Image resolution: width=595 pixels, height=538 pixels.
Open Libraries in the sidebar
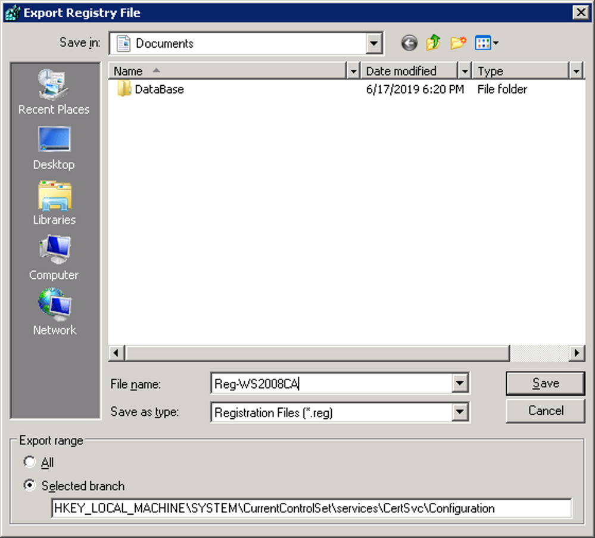click(54, 203)
